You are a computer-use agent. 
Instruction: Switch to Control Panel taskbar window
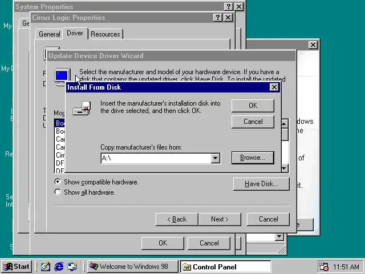pyautogui.click(x=226, y=267)
